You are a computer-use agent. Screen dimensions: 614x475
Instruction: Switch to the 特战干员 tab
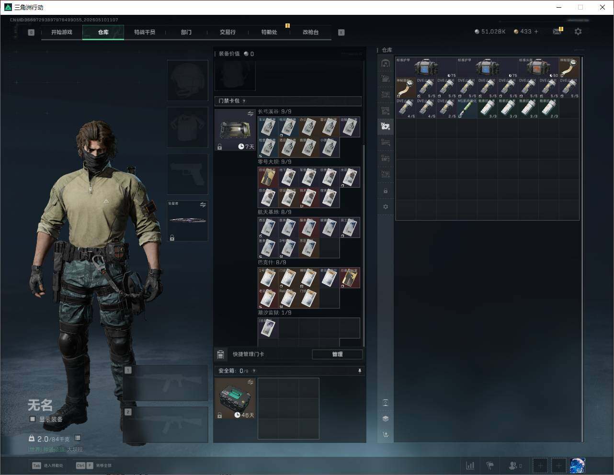pyautogui.click(x=145, y=32)
